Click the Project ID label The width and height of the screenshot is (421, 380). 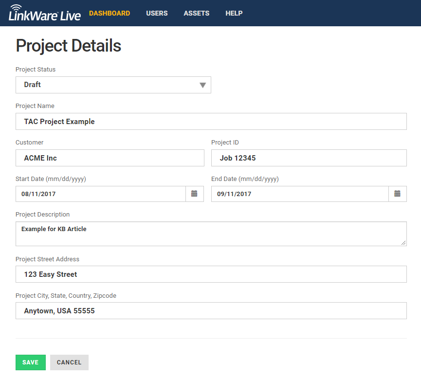click(x=225, y=143)
